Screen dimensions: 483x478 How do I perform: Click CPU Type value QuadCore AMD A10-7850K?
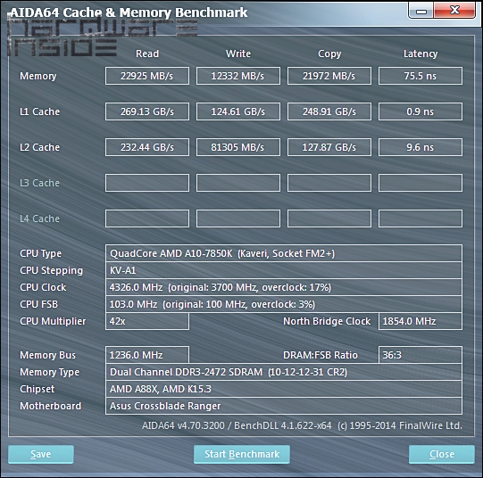point(284,253)
